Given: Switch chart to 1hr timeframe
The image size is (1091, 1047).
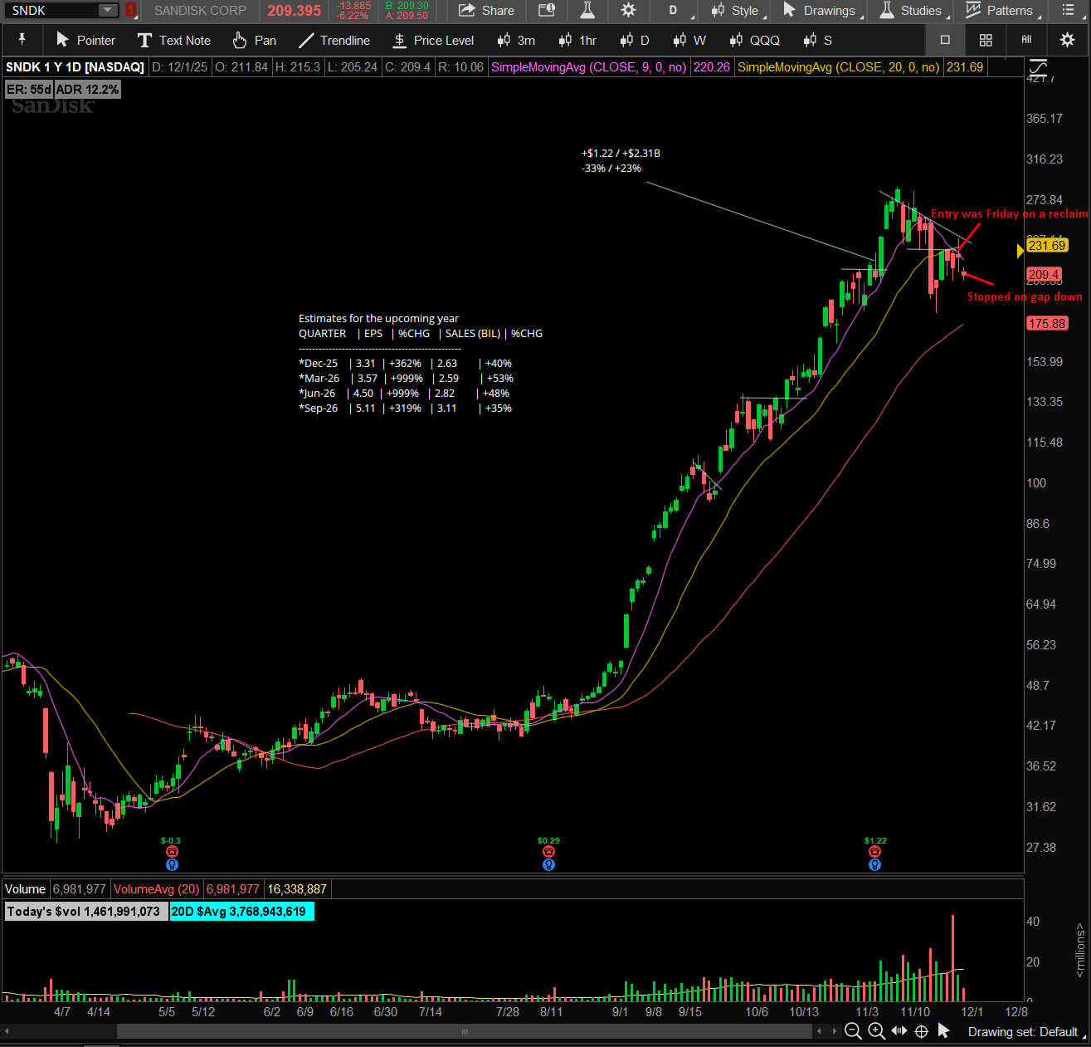Looking at the screenshot, I should pyautogui.click(x=577, y=40).
